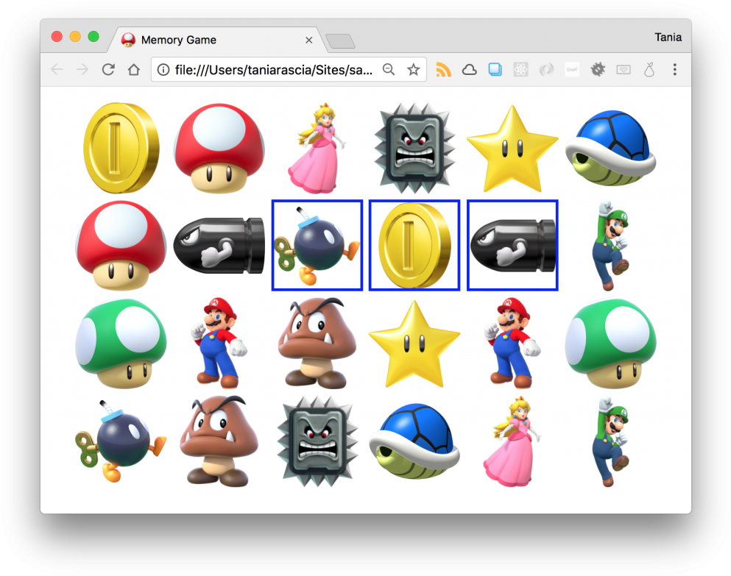Close the Memory Game tab
Screen dimensions: 731x576
308,40
